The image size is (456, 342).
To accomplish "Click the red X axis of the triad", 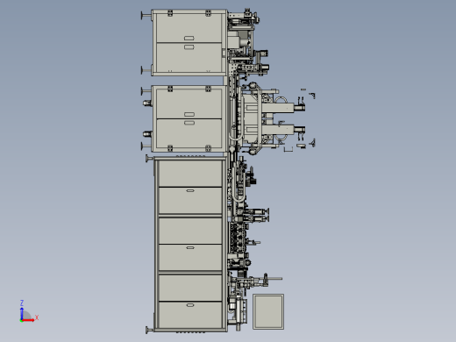I will tap(28, 320).
